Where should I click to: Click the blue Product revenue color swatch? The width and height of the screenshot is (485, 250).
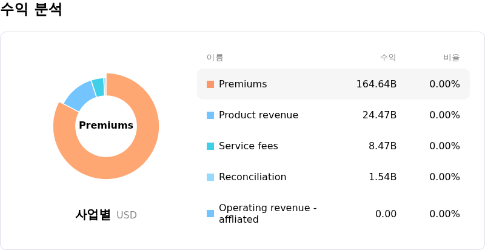tap(210, 115)
